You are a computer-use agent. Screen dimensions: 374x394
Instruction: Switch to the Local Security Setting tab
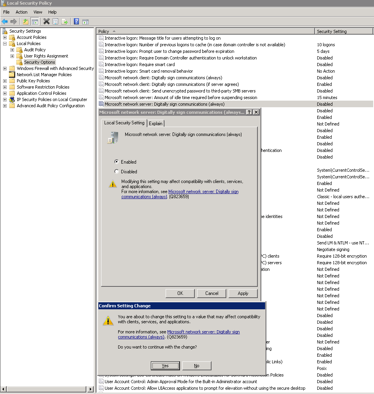click(124, 123)
